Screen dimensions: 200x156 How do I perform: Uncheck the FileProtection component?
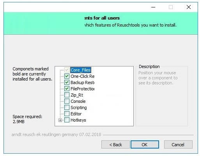(67, 89)
